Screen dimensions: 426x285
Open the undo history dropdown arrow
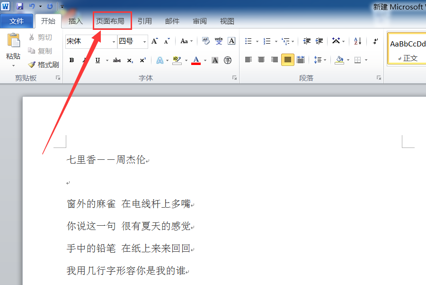click(x=40, y=6)
